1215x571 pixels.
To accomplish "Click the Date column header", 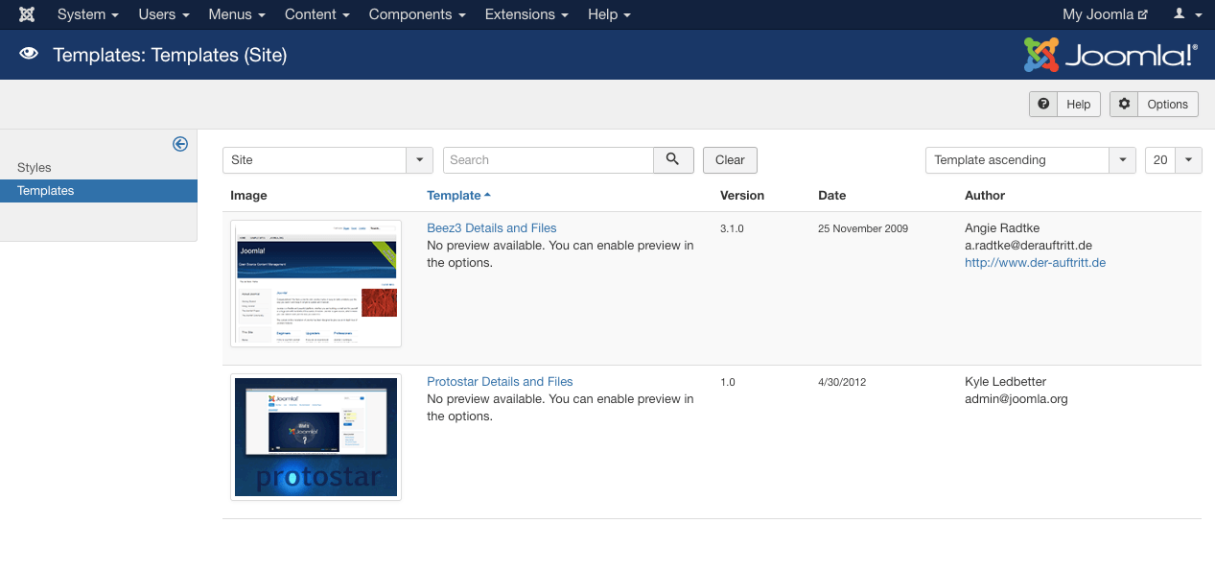I will (x=832, y=196).
